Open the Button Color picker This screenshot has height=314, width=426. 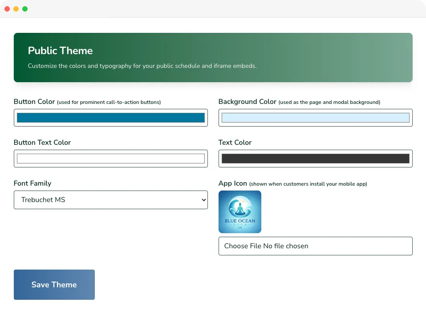(110, 117)
